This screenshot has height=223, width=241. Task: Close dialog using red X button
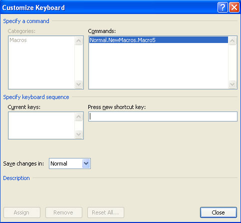tap(234, 7)
